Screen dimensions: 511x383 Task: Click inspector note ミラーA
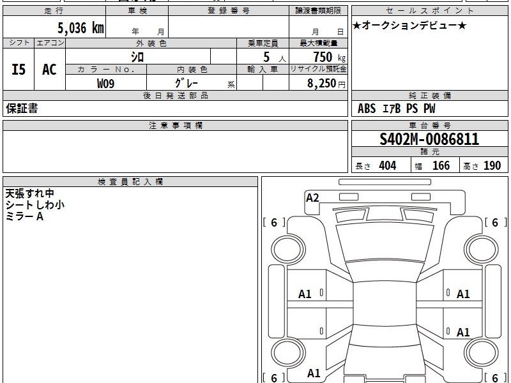(x=24, y=216)
